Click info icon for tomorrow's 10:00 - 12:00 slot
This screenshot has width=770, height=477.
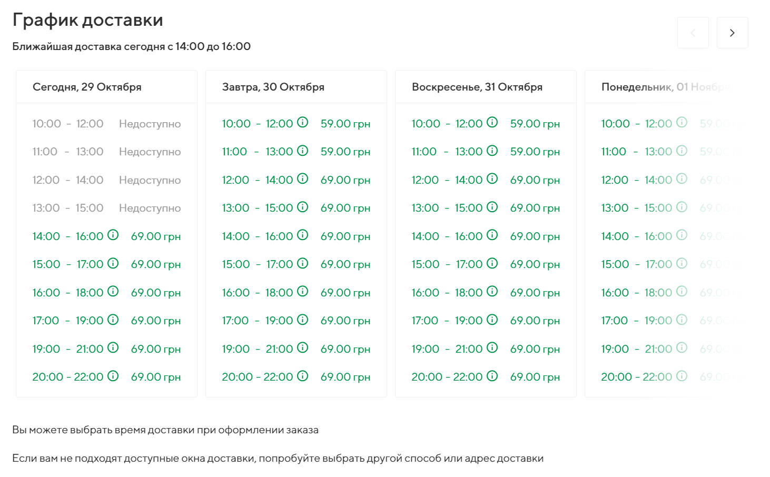click(x=302, y=122)
